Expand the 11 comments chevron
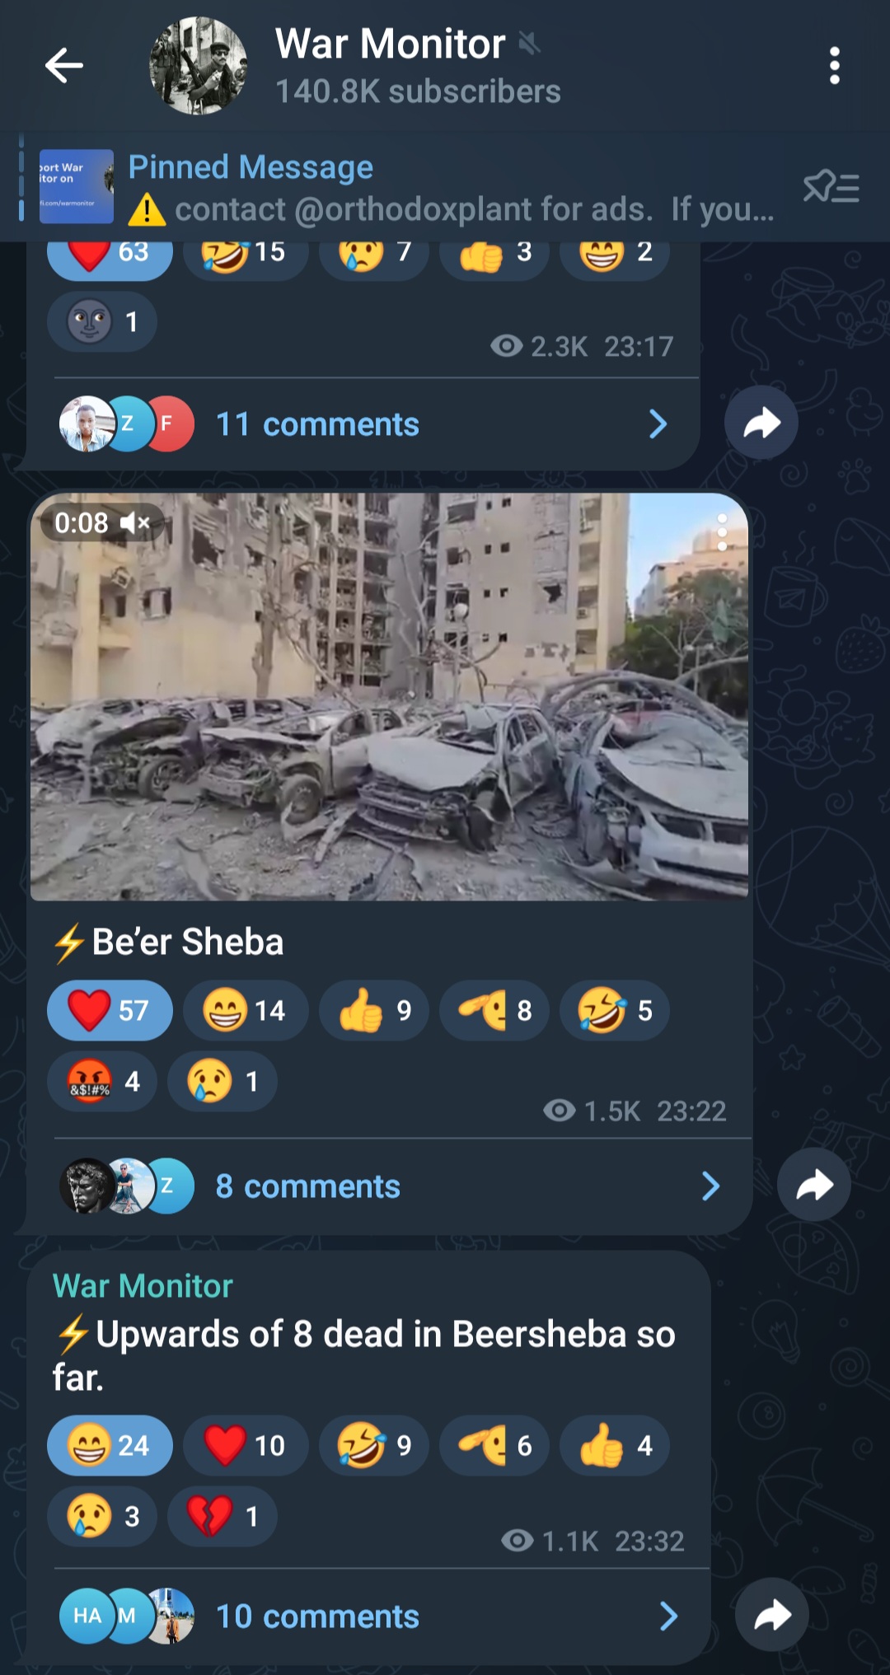890x1675 pixels. coord(658,424)
